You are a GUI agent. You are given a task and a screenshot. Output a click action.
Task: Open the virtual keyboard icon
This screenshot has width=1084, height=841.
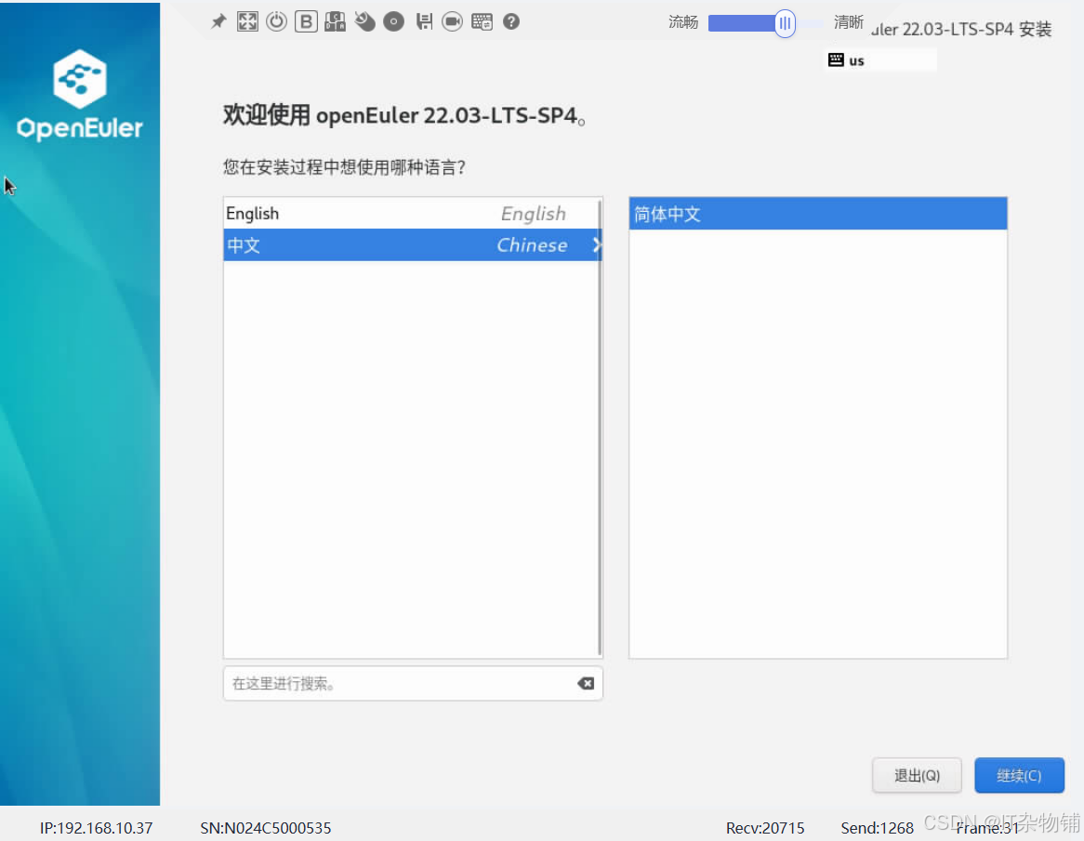(x=482, y=21)
